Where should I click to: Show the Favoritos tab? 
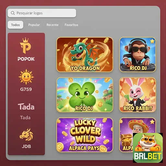pyautogui.click(x=71, y=25)
